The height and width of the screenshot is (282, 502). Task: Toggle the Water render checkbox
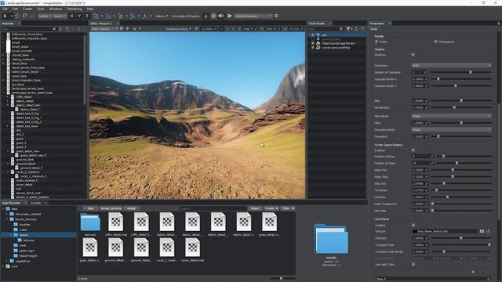376,42
